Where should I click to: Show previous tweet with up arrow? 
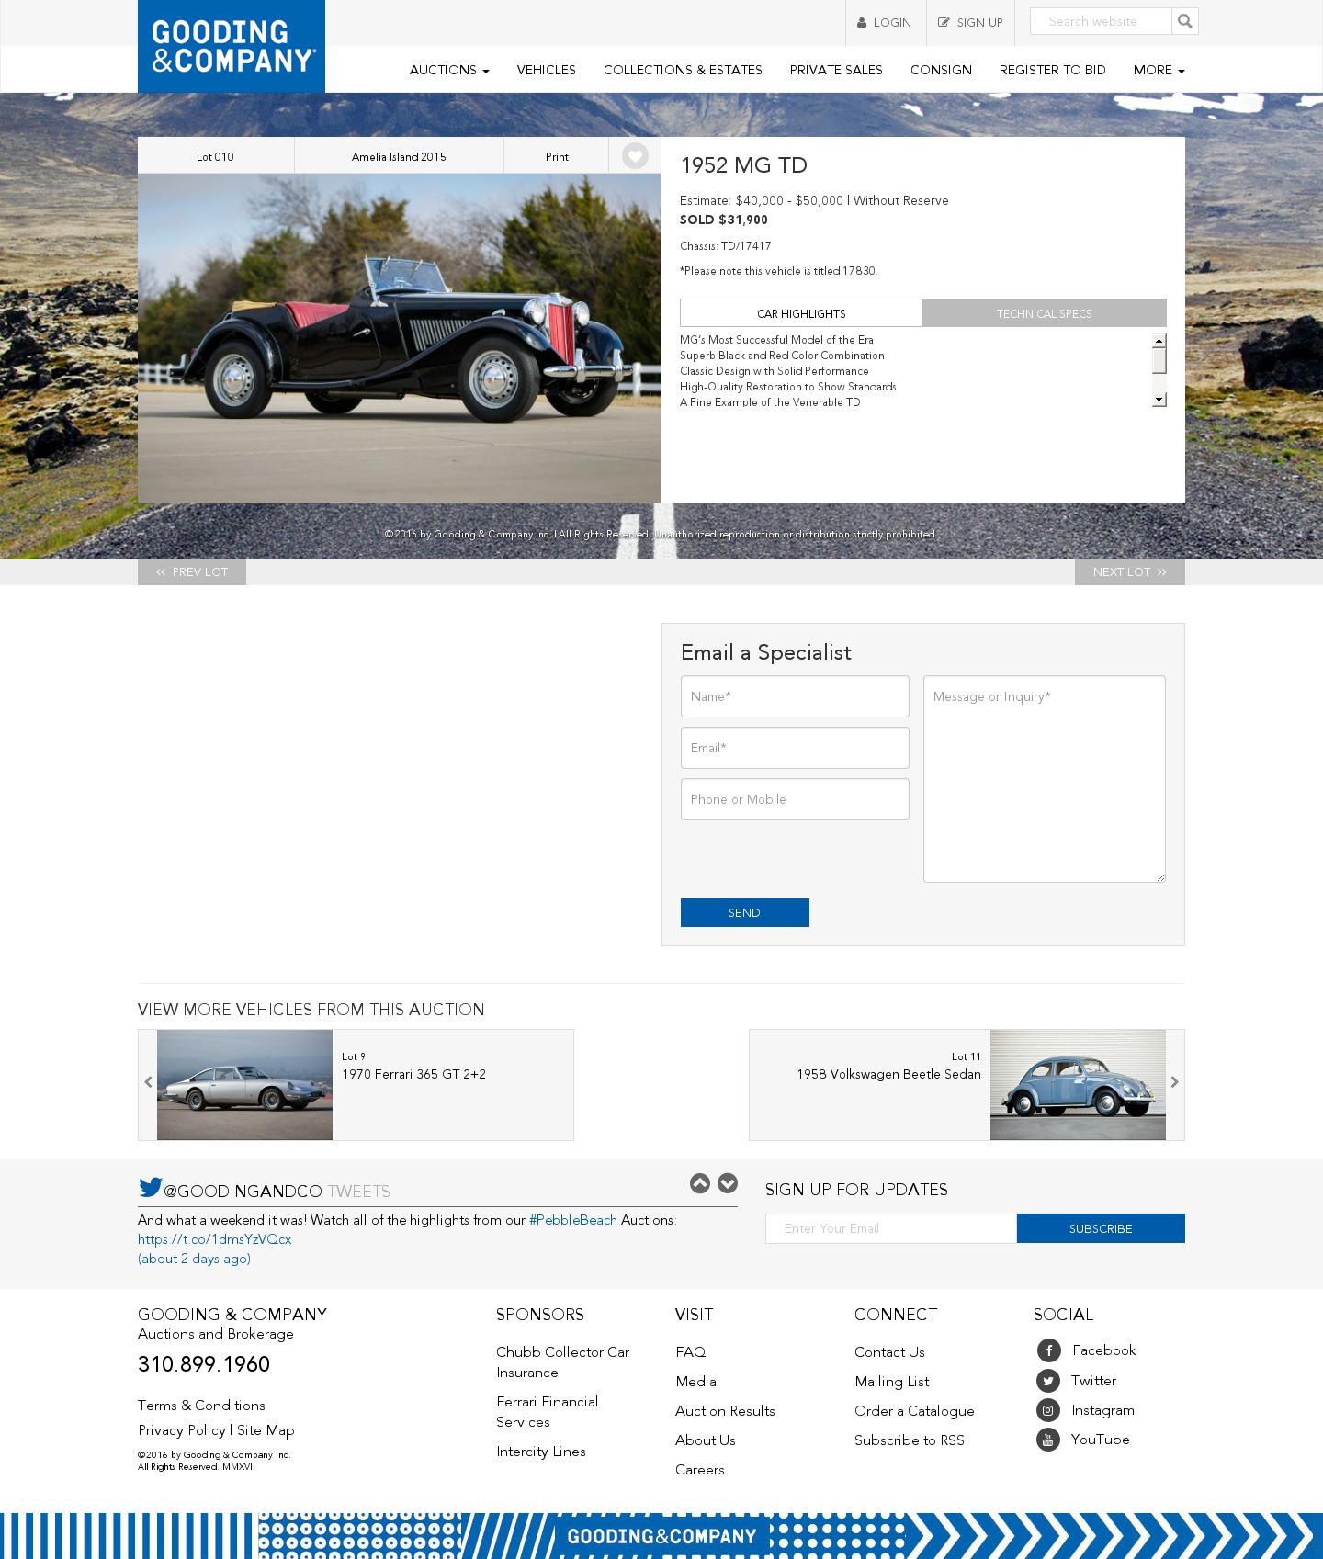coord(700,1183)
